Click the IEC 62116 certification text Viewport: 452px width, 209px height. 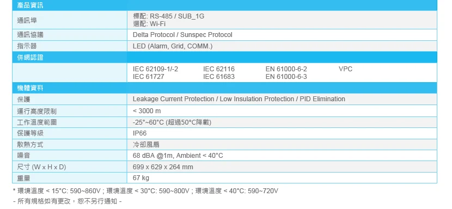coord(219,69)
